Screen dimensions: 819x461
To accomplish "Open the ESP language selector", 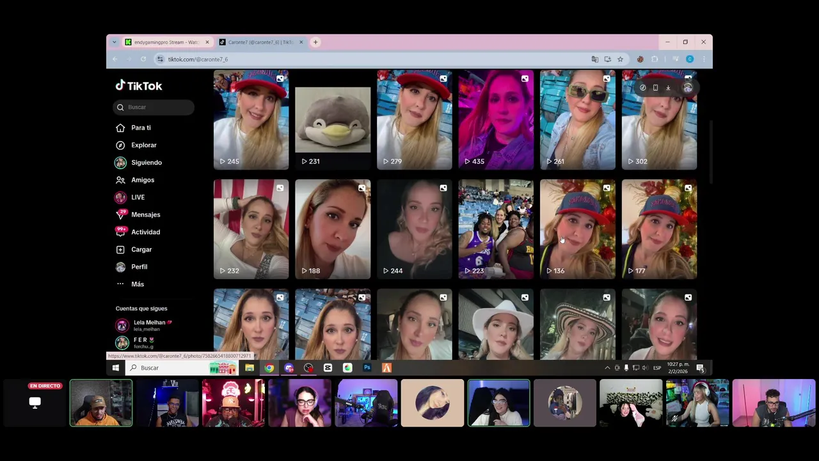I will point(657,368).
